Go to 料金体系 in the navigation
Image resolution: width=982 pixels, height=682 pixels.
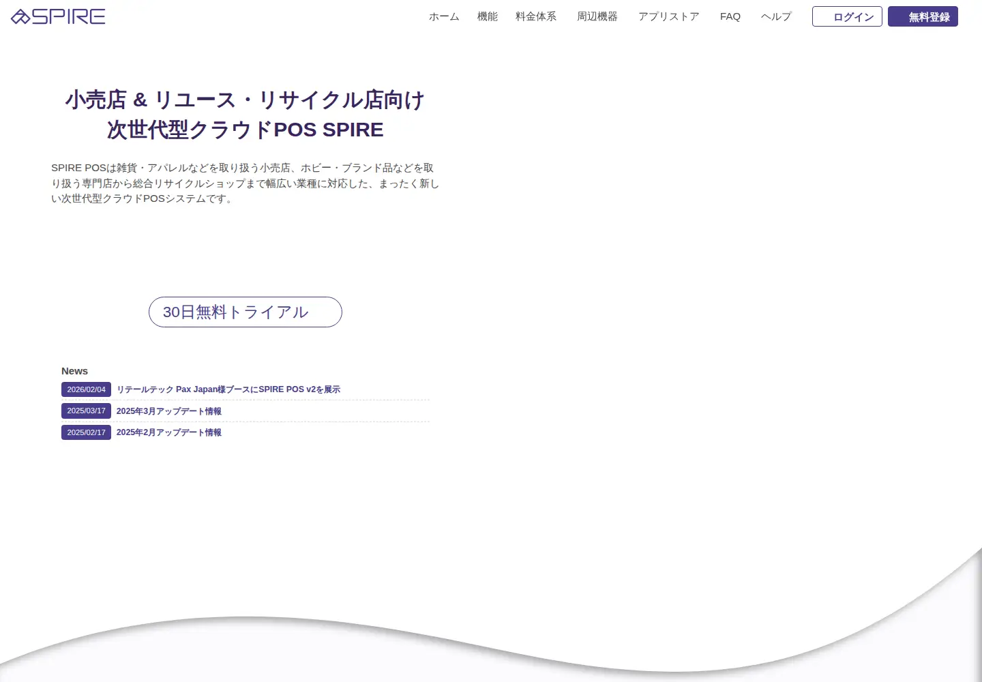[536, 16]
